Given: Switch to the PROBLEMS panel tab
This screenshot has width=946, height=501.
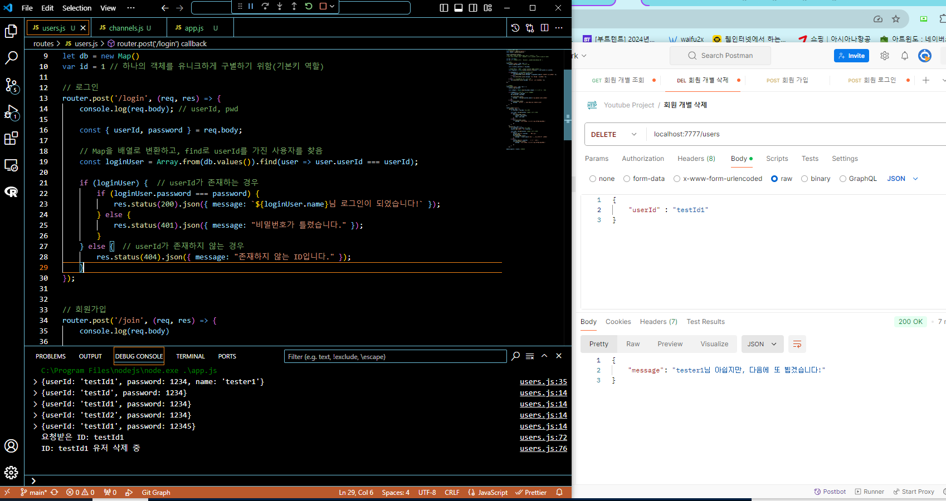Looking at the screenshot, I should (51, 356).
